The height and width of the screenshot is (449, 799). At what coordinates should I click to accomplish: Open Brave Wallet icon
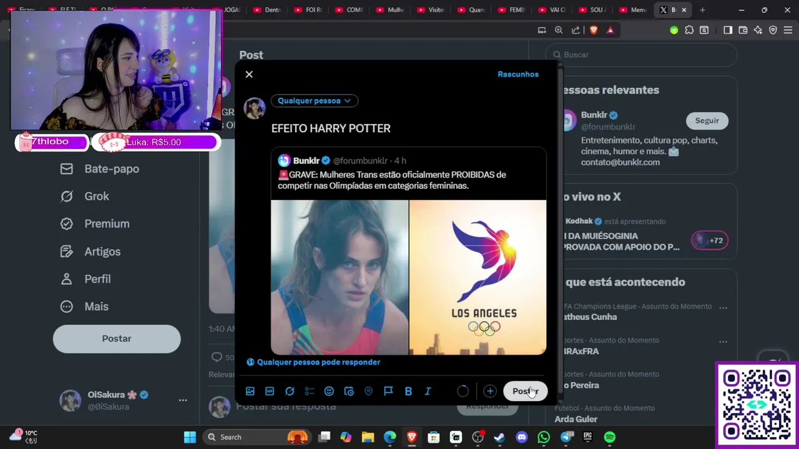pyautogui.click(x=743, y=30)
